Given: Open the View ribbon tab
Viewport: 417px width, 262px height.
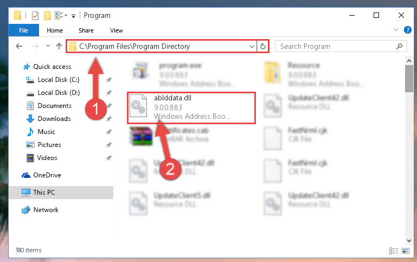Looking at the screenshot, I should pyautogui.click(x=117, y=30).
